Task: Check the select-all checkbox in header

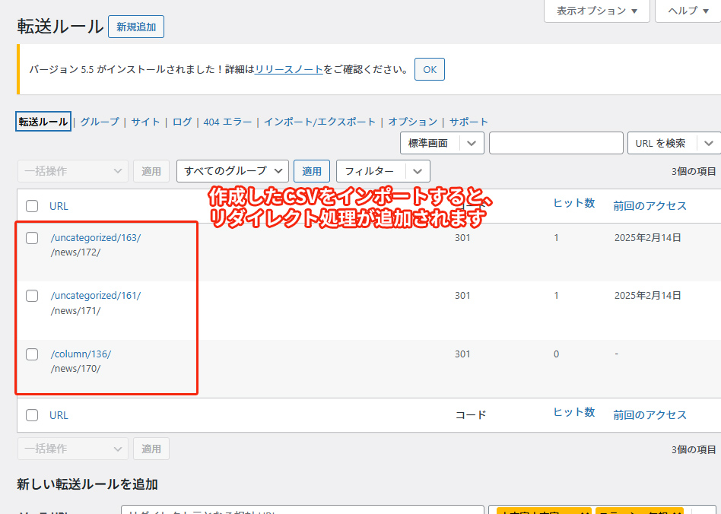Action: tap(32, 206)
